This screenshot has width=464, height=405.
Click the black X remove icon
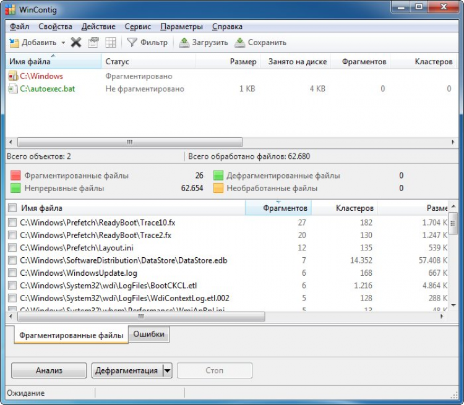coord(76,43)
